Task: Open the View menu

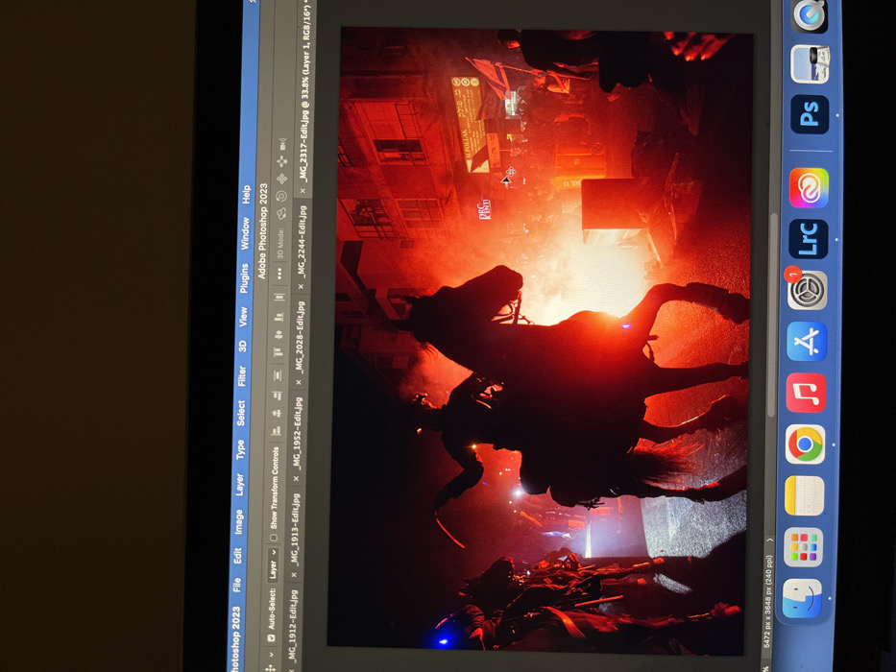Action: (243, 317)
